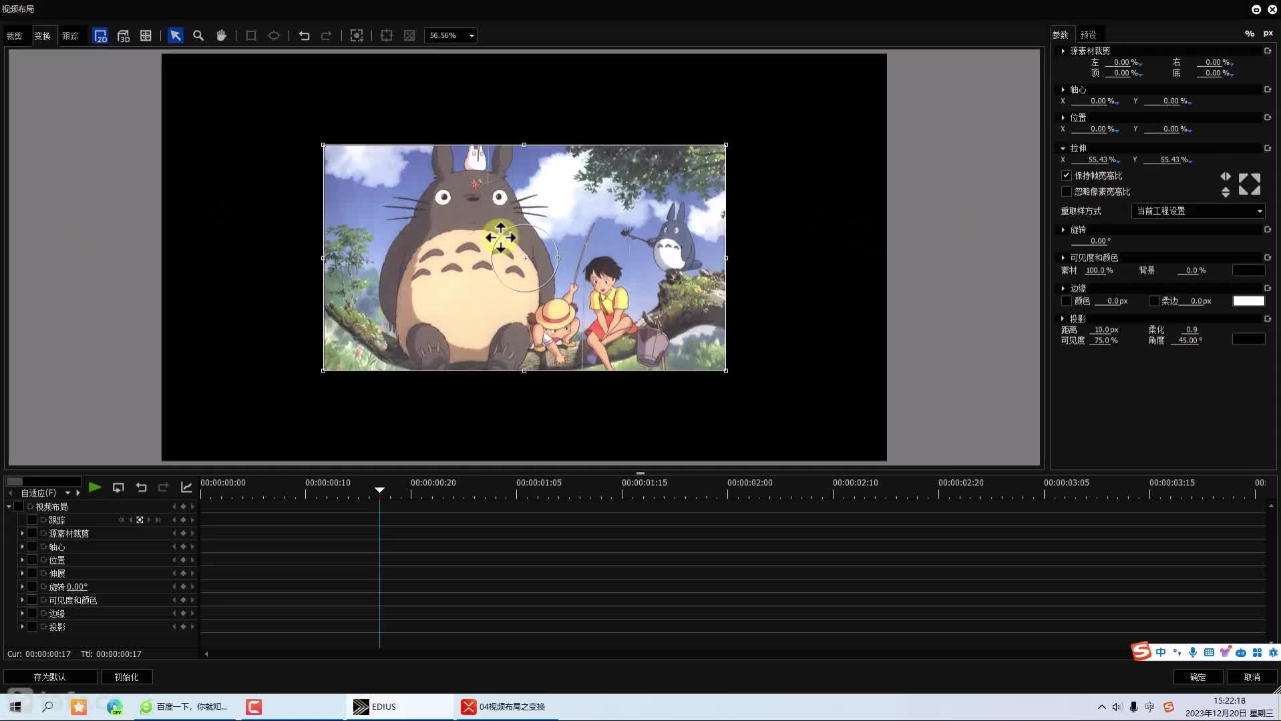Switch to percent units button
The width and height of the screenshot is (1281, 721).
(x=1249, y=33)
